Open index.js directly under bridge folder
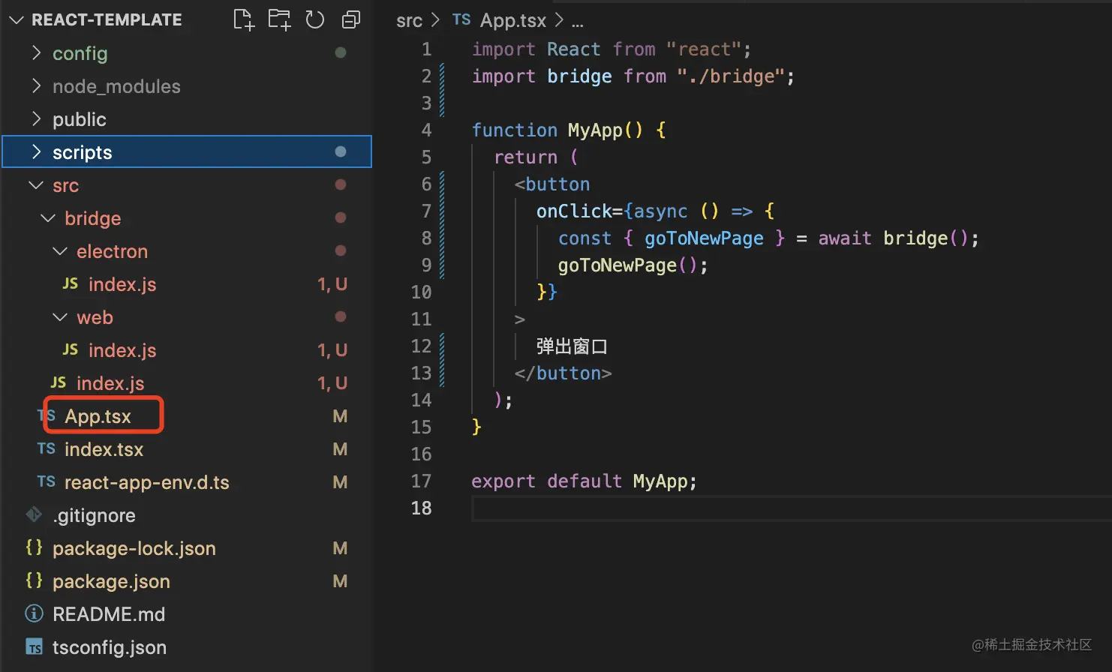 (x=110, y=383)
